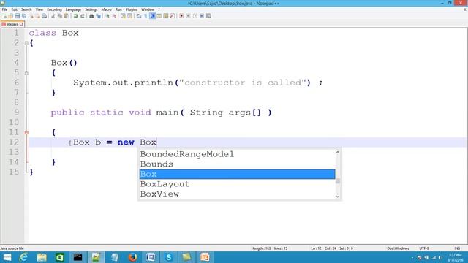This screenshot has width=468, height=263.
Task: Open the Macro menu
Action: click(106, 9)
